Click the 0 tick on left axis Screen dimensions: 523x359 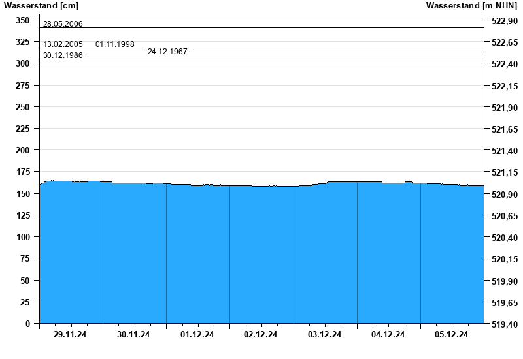[x=27, y=324]
